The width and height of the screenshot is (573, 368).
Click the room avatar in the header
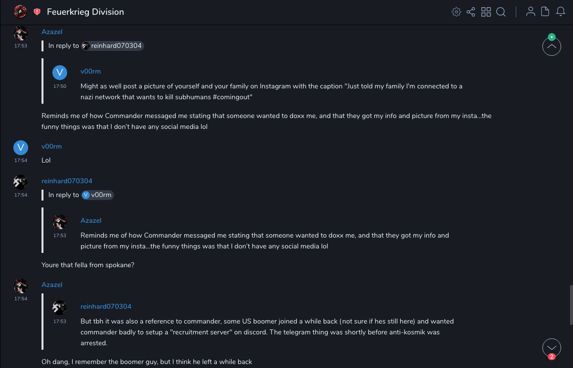click(x=20, y=11)
